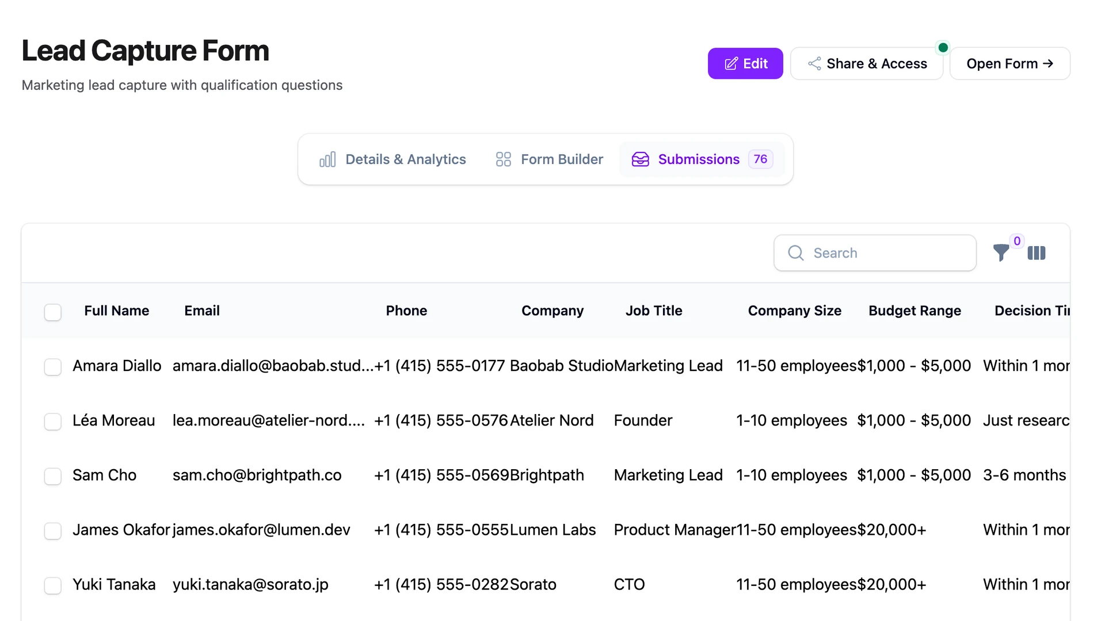The image size is (1105, 621).
Task: Tick the Yuki Tanaka row checkbox
Action: (53, 585)
